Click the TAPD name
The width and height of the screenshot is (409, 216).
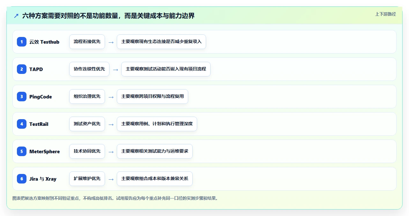[x=36, y=69]
